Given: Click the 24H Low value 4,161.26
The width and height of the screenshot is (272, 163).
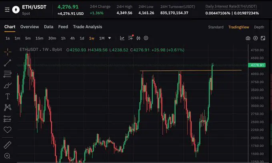Looking at the screenshot, I should coord(146,13).
